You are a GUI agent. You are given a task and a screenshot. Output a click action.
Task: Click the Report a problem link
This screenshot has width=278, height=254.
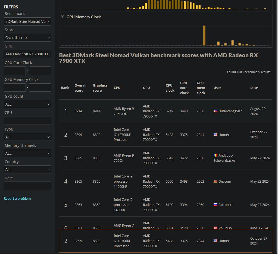(17, 199)
